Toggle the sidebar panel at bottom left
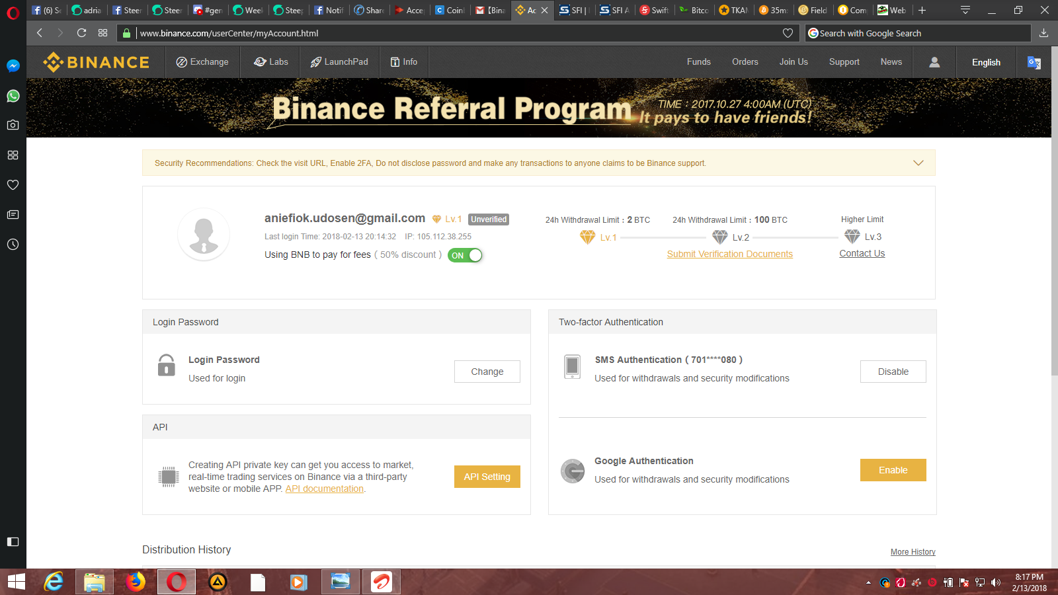This screenshot has width=1058, height=595. [13, 541]
